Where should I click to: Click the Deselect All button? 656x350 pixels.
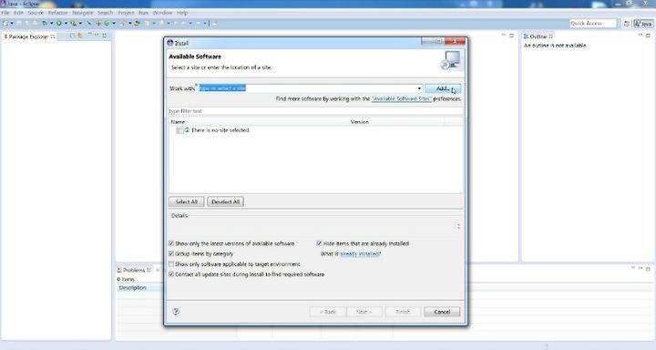(x=226, y=201)
